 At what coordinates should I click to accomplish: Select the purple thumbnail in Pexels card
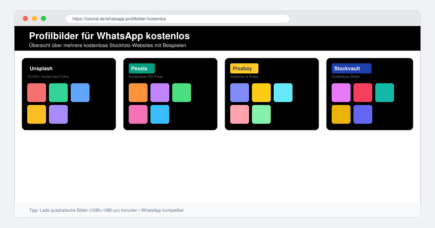pyautogui.click(x=160, y=93)
